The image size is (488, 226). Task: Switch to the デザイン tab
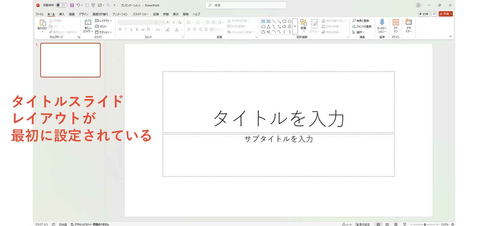[x=83, y=14]
